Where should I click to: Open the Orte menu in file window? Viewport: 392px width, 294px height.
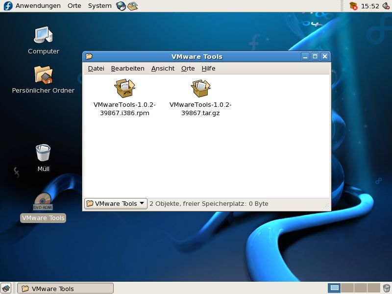(188, 68)
